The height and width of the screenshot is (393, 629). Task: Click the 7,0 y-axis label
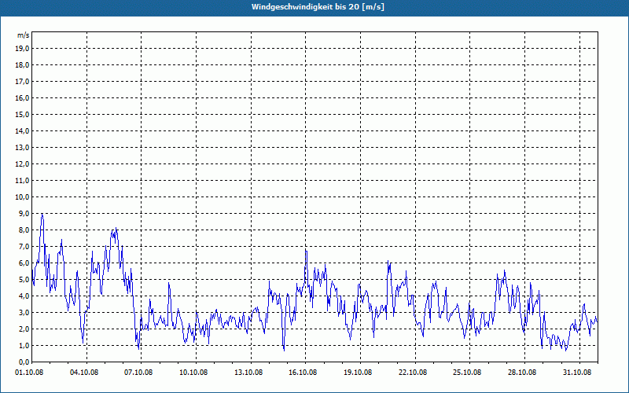pos(24,246)
